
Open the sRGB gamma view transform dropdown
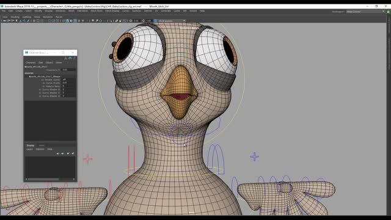pyautogui.click(x=172, y=21)
